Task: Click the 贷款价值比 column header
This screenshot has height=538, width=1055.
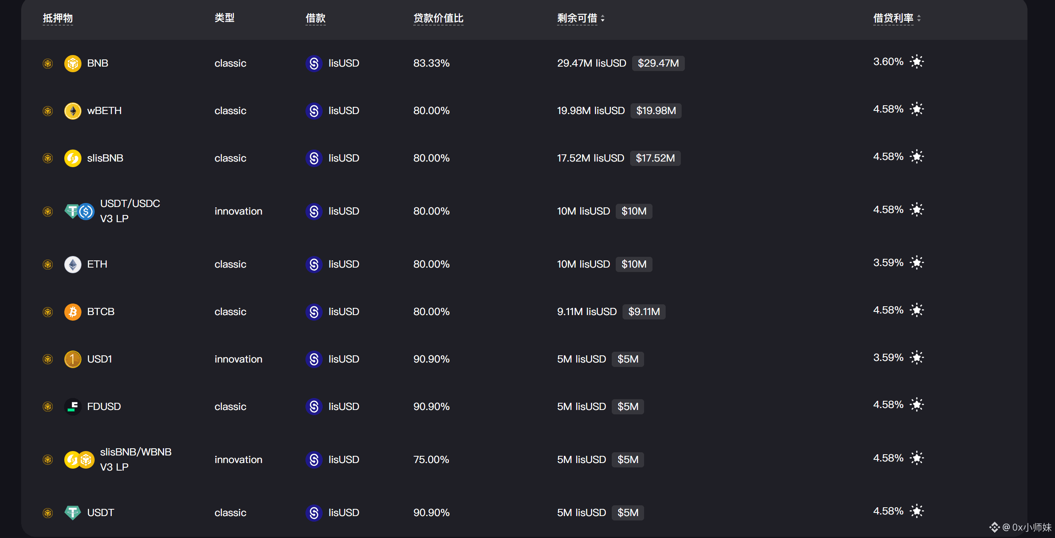Action: click(438, 18)
